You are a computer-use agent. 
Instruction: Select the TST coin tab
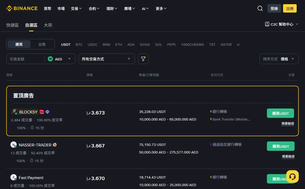click(x=212, y=45)
